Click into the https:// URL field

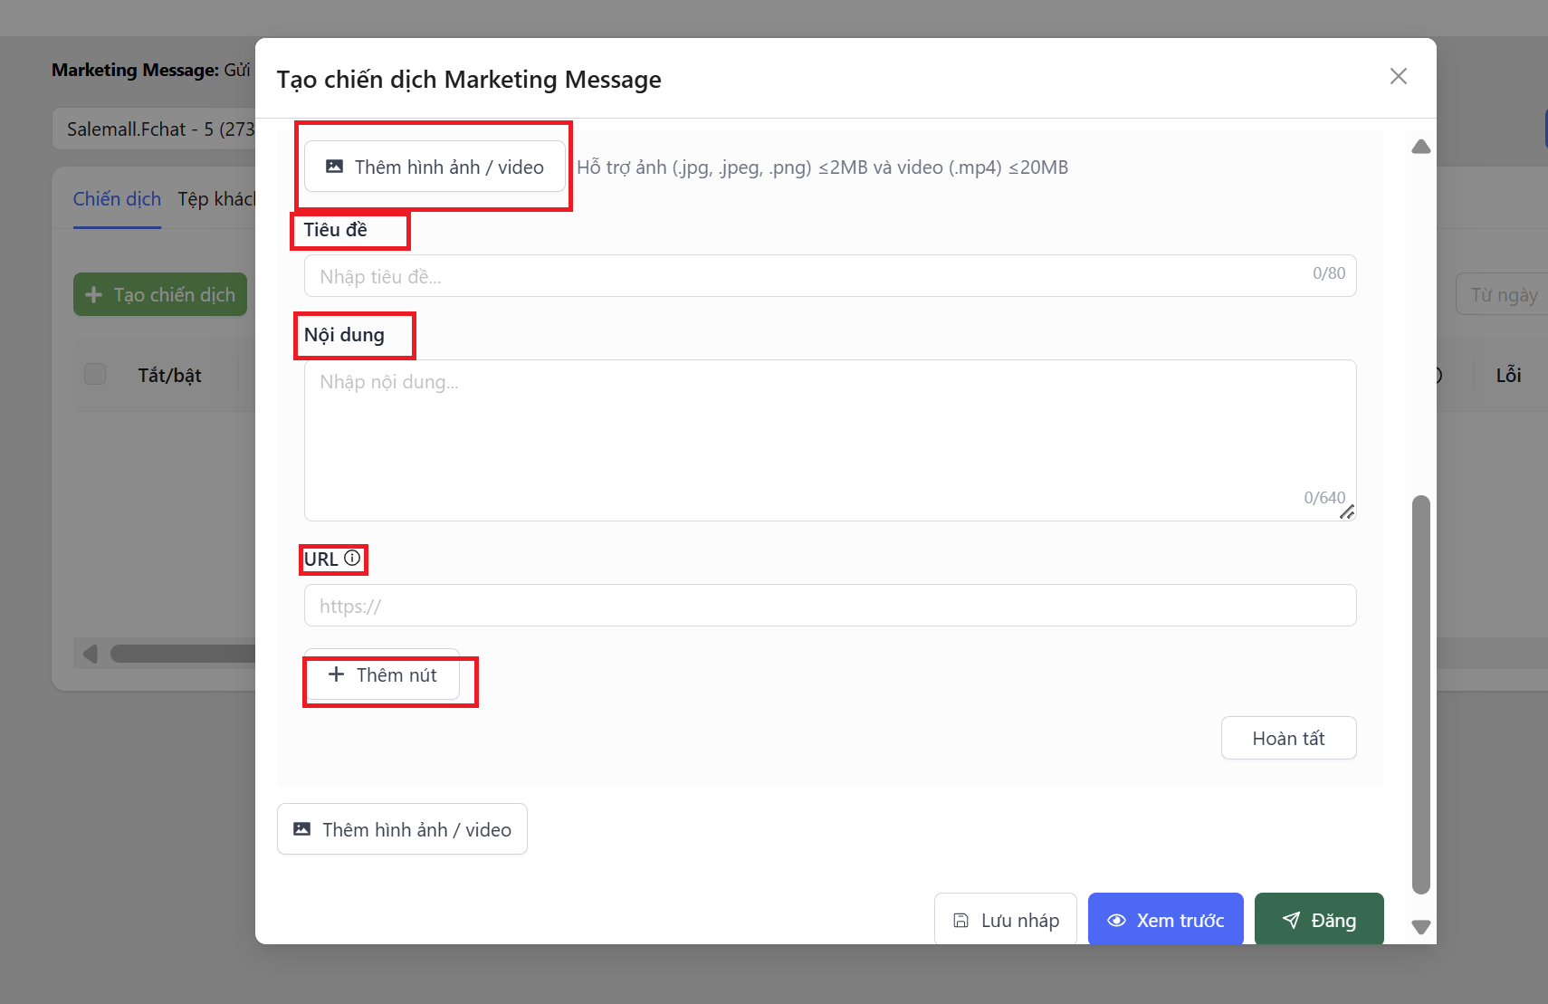pyautogui.click(x=829, y=606)
